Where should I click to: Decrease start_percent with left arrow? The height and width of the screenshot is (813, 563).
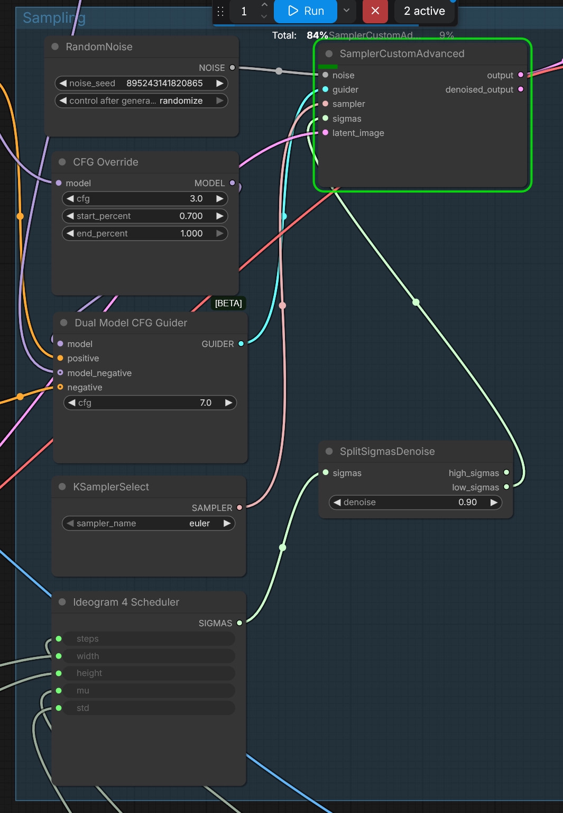(x=70, y=216)
